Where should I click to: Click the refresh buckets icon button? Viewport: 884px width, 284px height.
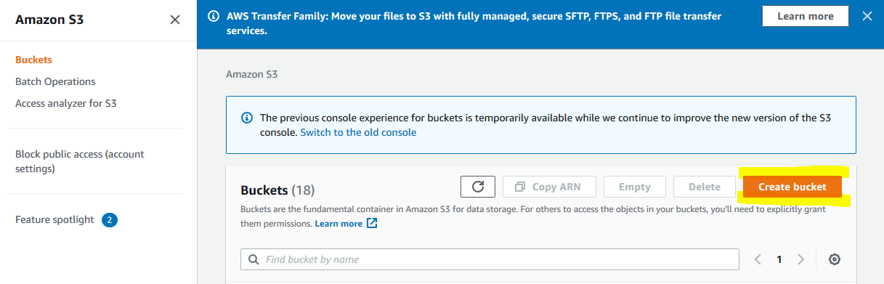point(478,187)
